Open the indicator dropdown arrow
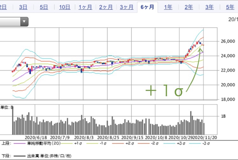238x160 pixels. pos(24,22)
